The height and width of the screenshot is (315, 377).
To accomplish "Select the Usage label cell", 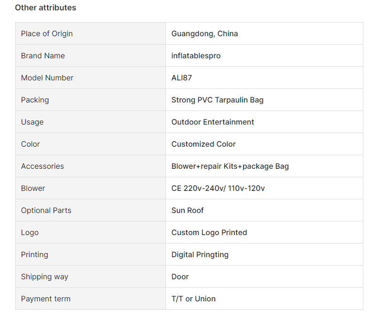I will click(x=90, y=122).
